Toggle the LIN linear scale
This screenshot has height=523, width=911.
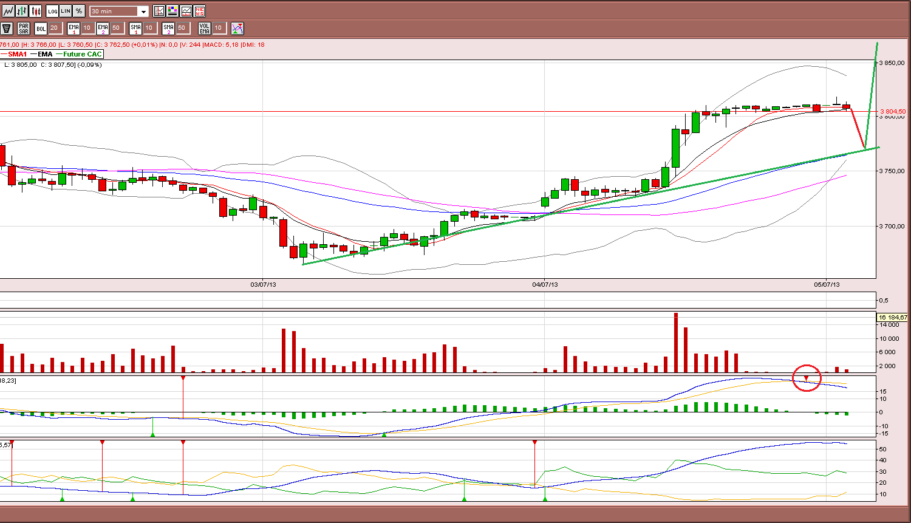[66, 11]
